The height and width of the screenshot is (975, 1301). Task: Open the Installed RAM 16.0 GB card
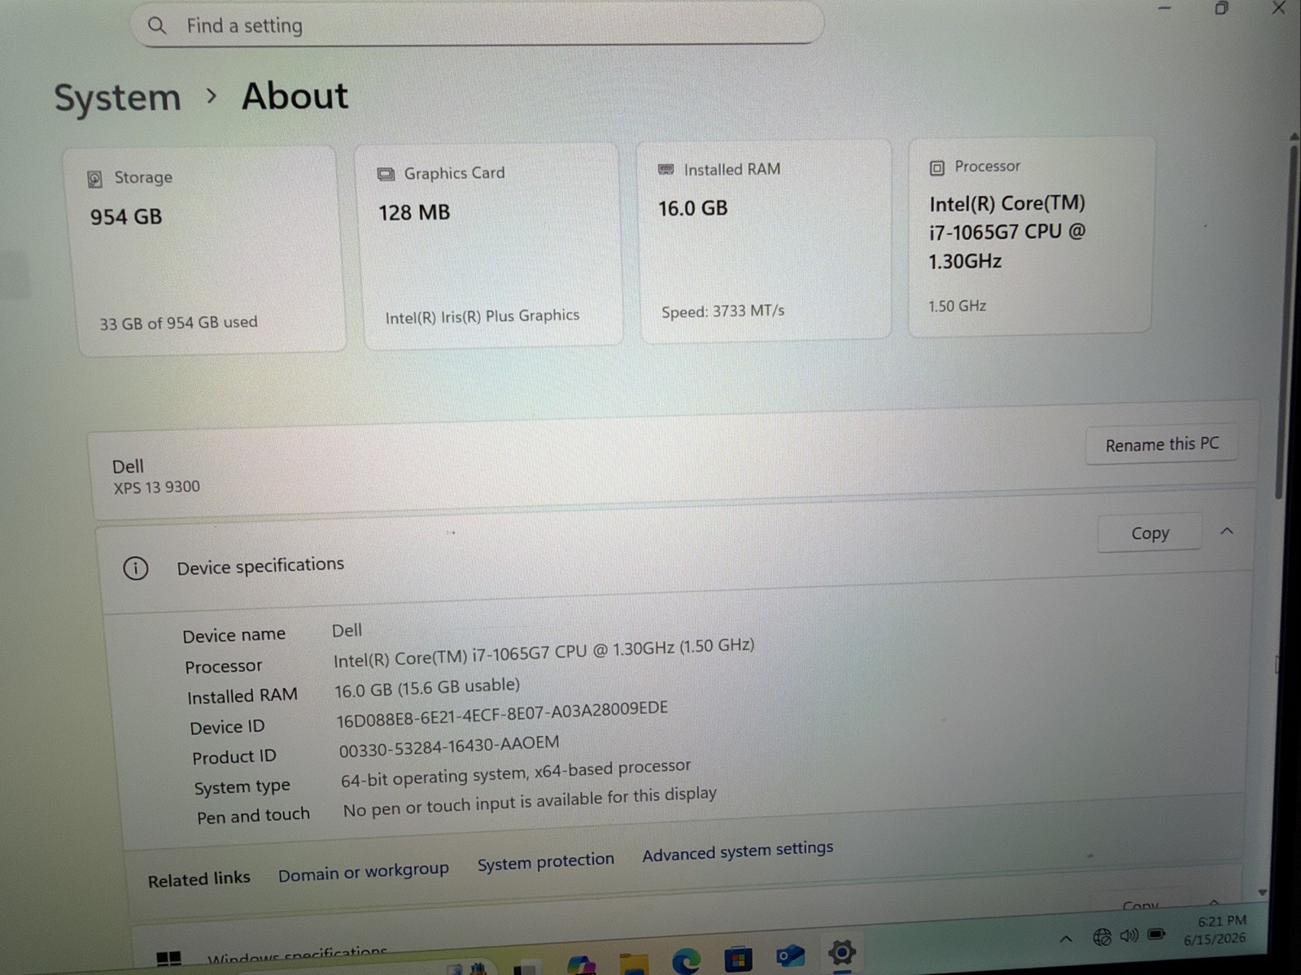763,241
